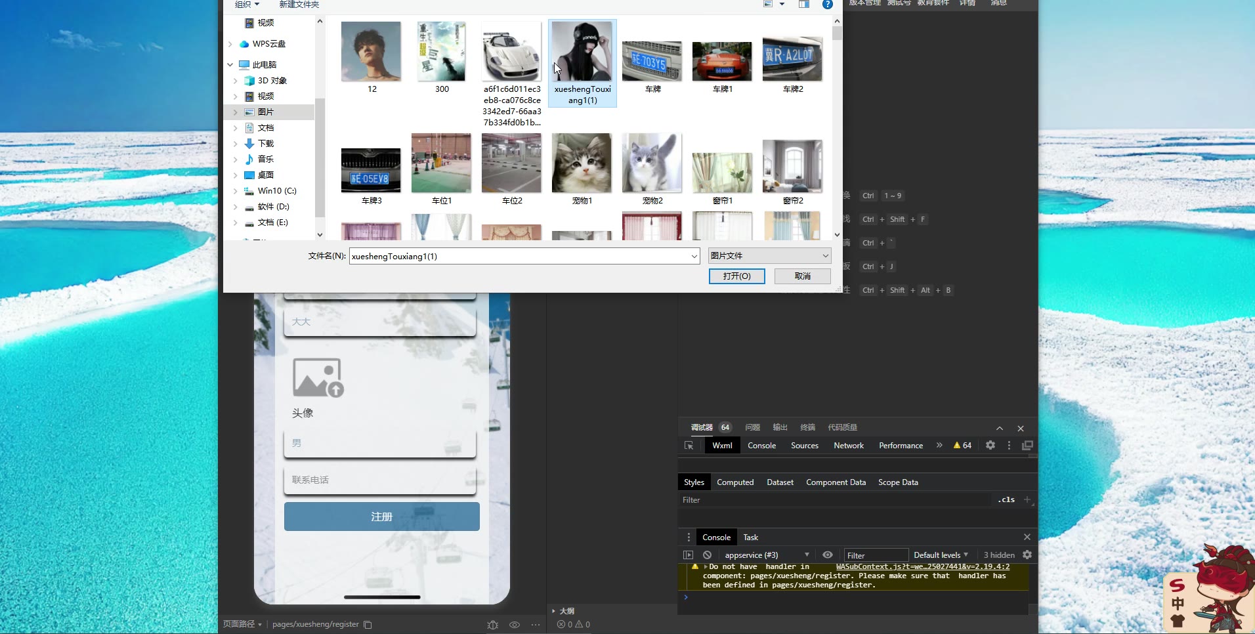Open the 组织 dropdown in file dialog

247,5
